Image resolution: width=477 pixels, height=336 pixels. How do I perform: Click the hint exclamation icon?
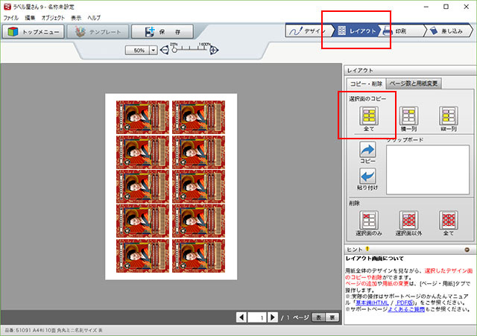[x=367, y=249]
